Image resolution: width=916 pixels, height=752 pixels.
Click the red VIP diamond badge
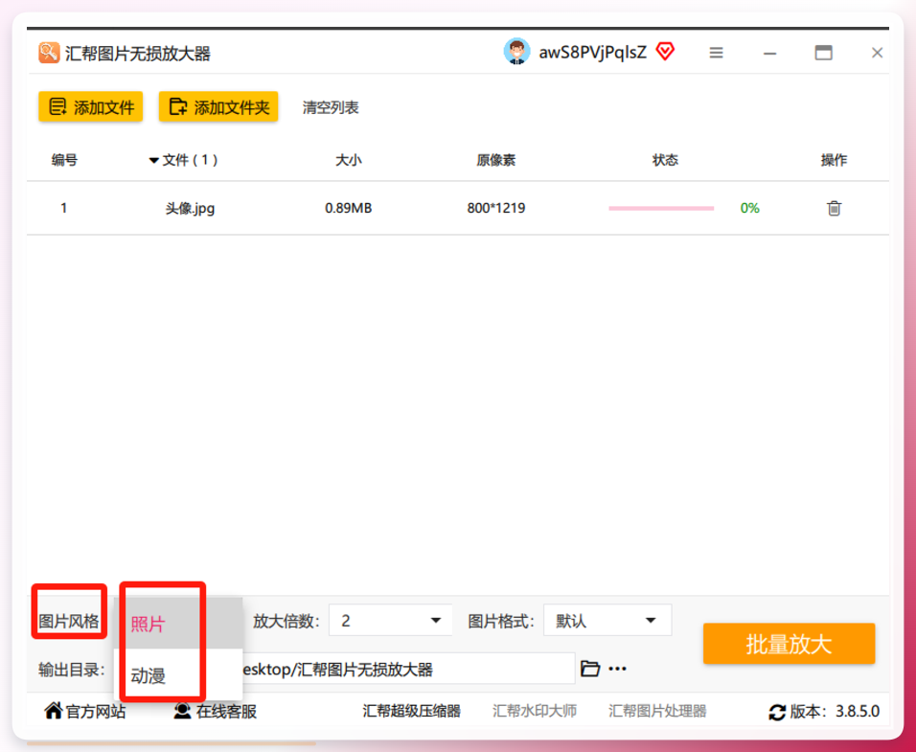[x=665, y=52]
